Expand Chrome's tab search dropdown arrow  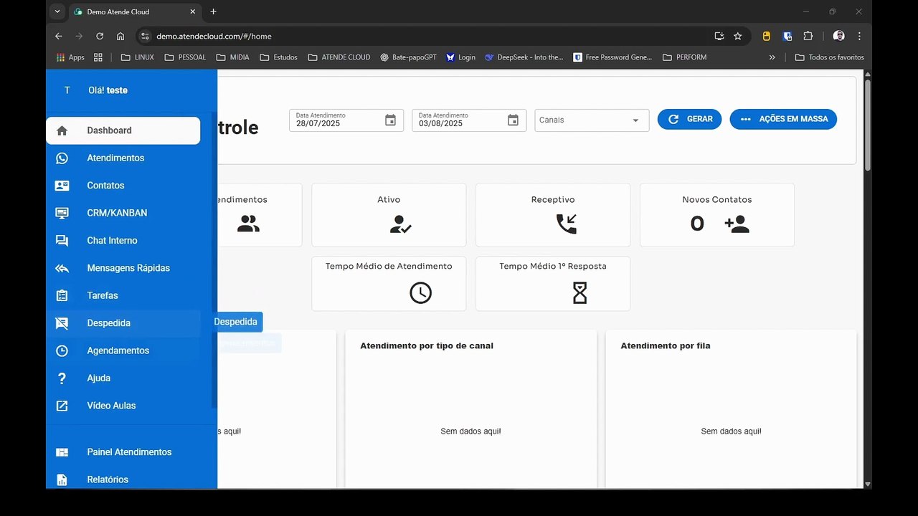[x=57, y=11]
